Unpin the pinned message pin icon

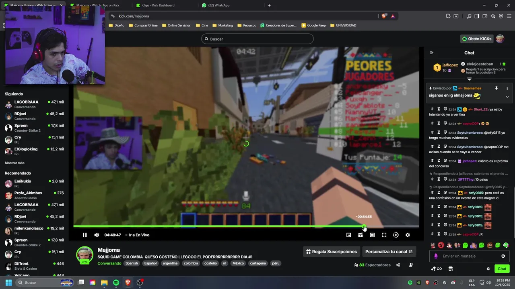point(496,88)
